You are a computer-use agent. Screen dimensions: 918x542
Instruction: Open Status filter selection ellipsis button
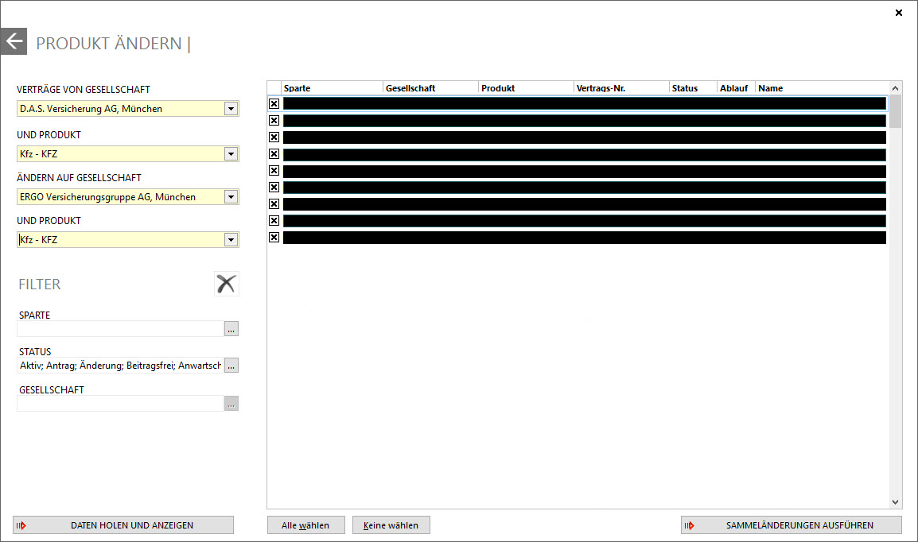pyautogui.click(x=231, y=366)
